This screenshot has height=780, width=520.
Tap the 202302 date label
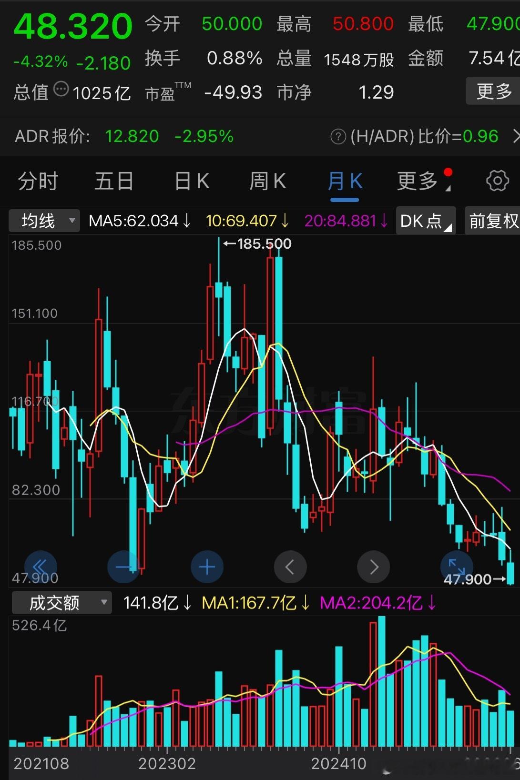(x=167, y=764)
